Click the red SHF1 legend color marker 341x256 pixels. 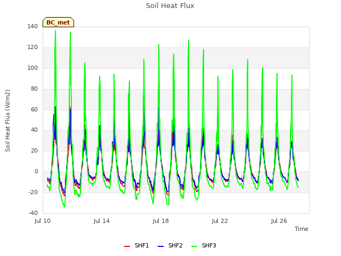(127, 246)
